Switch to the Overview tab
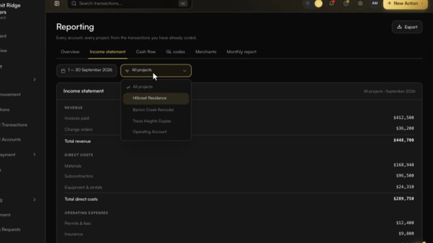This screenshot has height=243, width=433. click(x=70, y=52)
